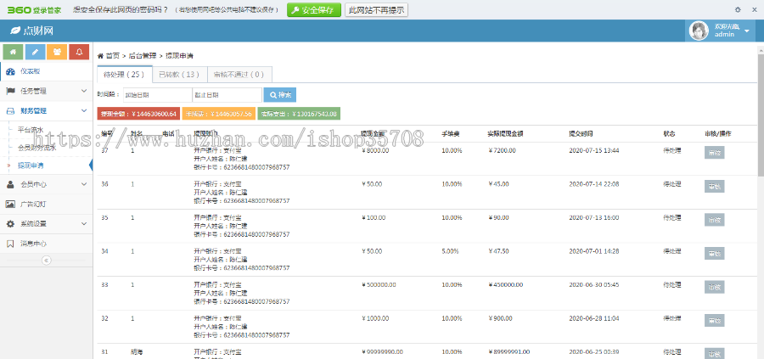764x359 pixels.
Task: Click the ¥500000.00 withdrawal amount
Action: [379, 284]
